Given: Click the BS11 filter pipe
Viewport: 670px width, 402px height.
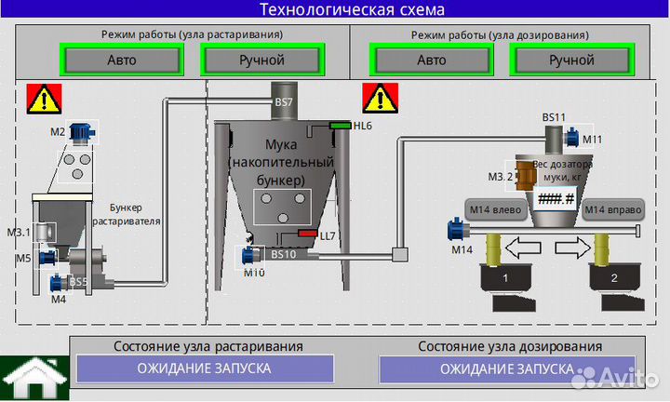Looking at the screenshot, I should pos(554,139).
